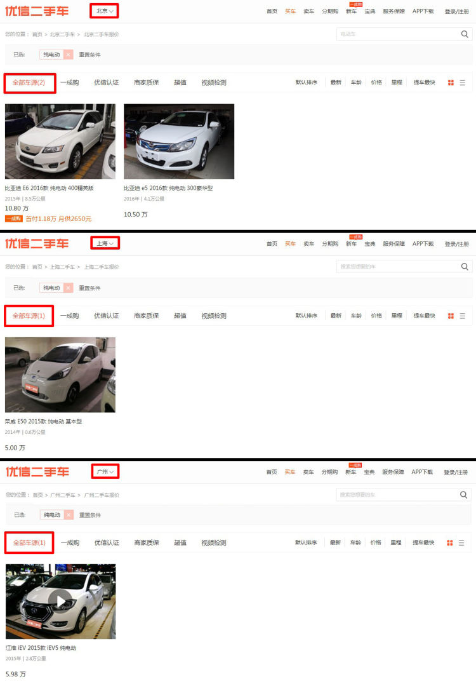Remove the 纯电动 filter tag on the 广州 page
The width and height of the screenshot is (476, 686).
[x=69, y=515]
